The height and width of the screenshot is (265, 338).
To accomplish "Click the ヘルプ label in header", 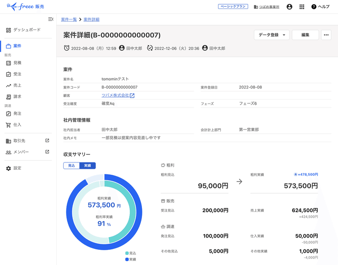I will point(324,7).
